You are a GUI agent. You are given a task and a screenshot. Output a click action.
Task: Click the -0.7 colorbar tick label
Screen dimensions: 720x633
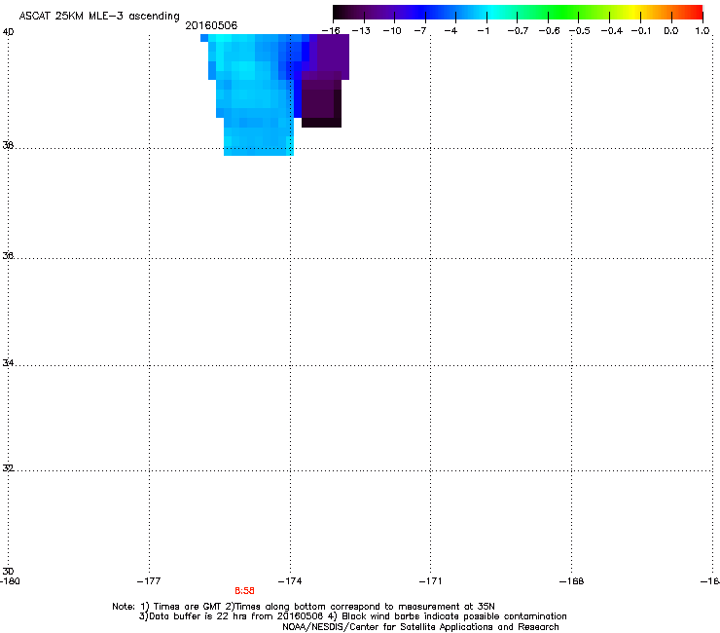point(518,31)
